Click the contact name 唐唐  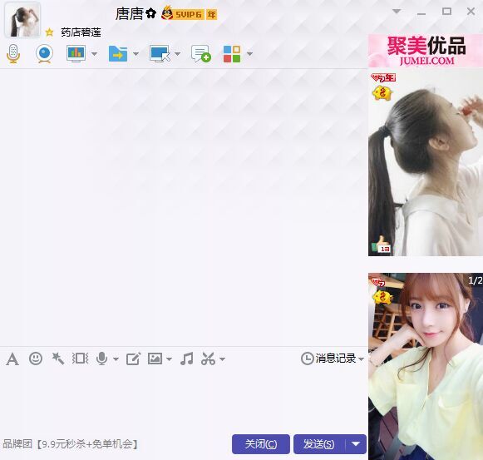130,14
